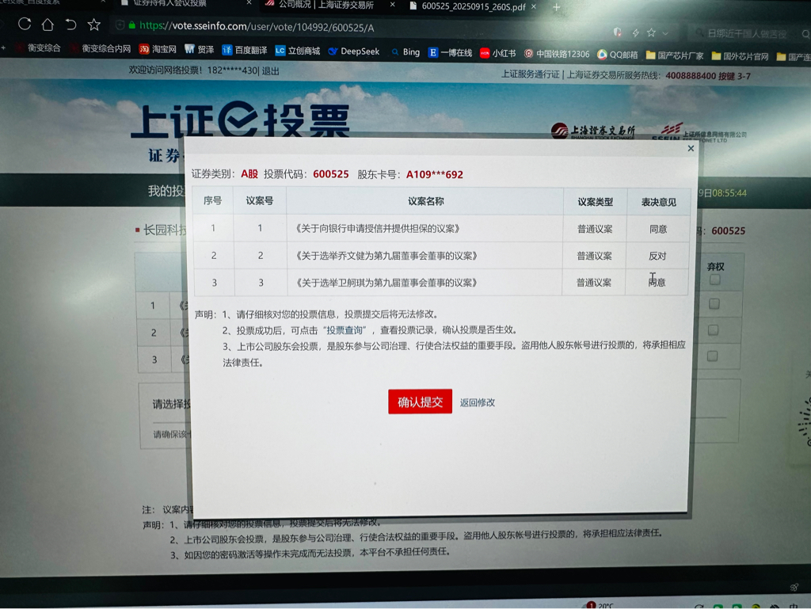Image resolution: width=811 pixels, height=609 pixels.
Task: Open 衡变综合 bookmark
Action: (38, 48)
